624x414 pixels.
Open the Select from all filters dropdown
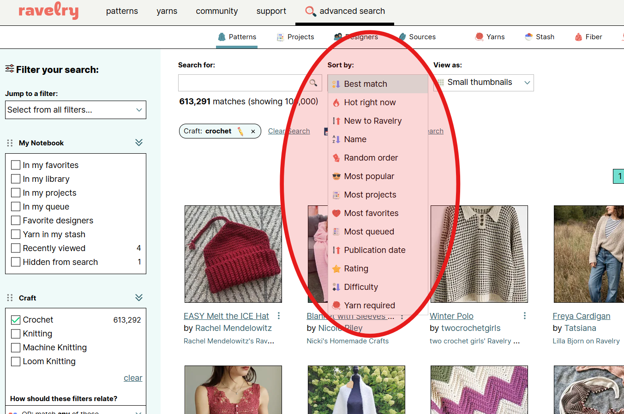pos(75,109)
